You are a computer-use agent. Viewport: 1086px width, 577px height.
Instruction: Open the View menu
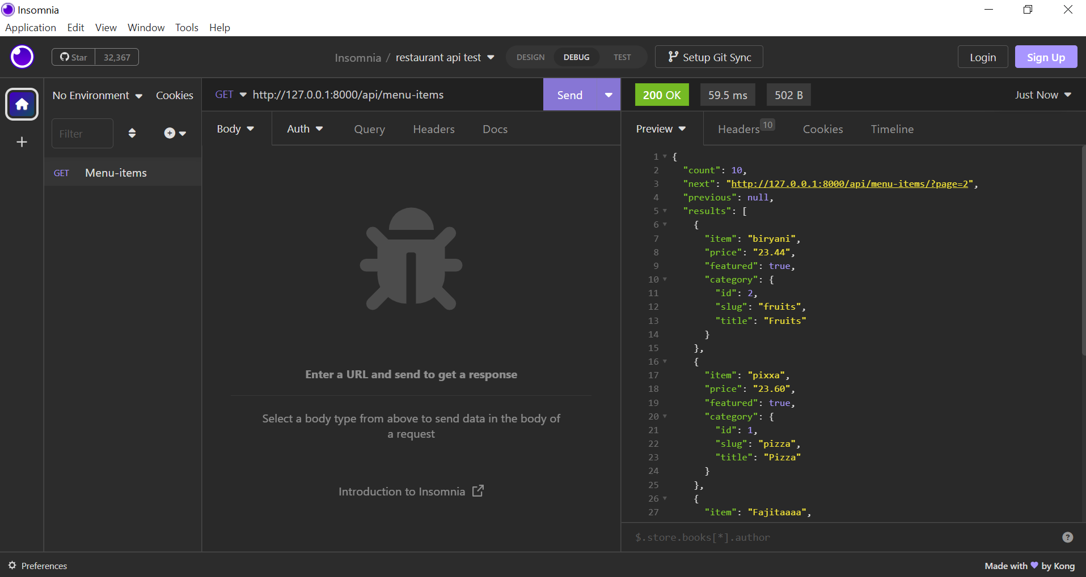click(x=106, y=27)
